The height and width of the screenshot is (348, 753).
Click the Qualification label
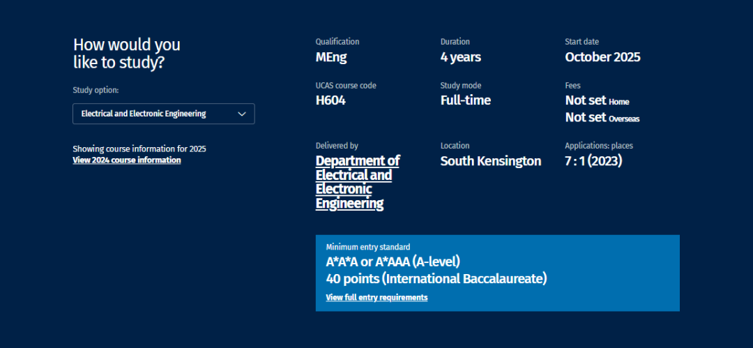pos(337,42)
